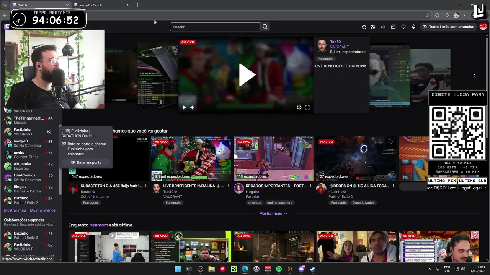490x275 pixels.
Task: Open the 7TV icon in the header
Action: (x=373, y=27)
